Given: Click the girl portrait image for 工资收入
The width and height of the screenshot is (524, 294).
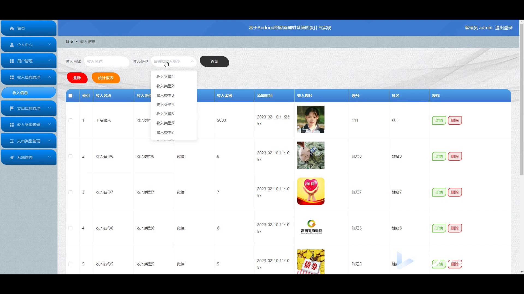Looking at the screenshot, I should tap(311, 119).
